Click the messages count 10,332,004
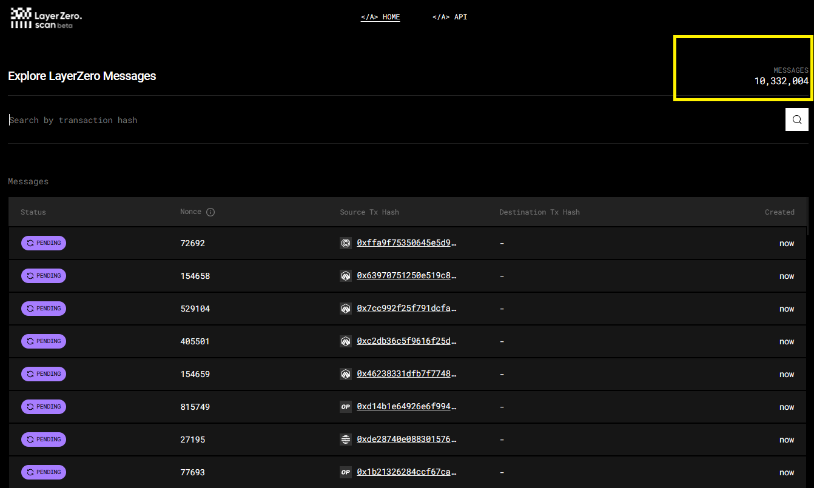 (x=781, y=81)
